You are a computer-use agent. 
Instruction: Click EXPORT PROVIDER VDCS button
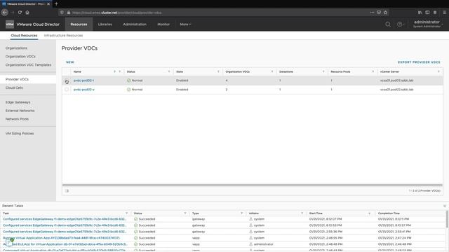coord(419,62)
